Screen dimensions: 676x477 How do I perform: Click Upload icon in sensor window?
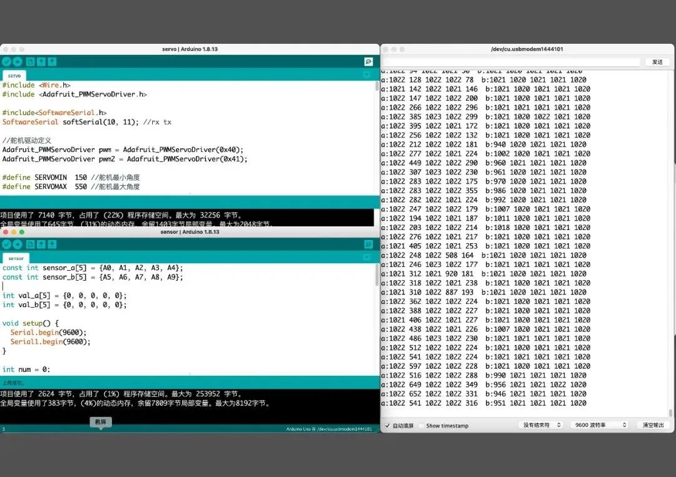[x=18, y=244]
